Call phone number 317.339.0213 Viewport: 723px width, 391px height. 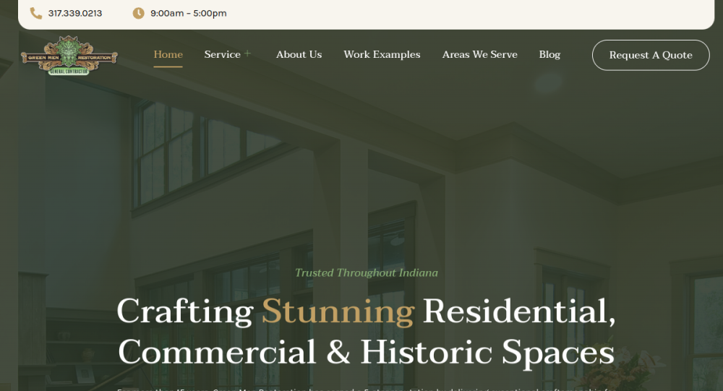pos(75,14)
